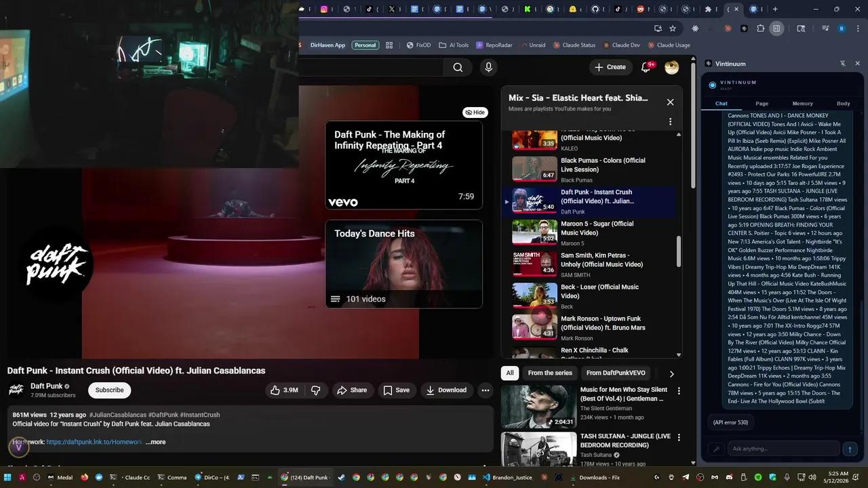Click the Share button

pos(352,390)
